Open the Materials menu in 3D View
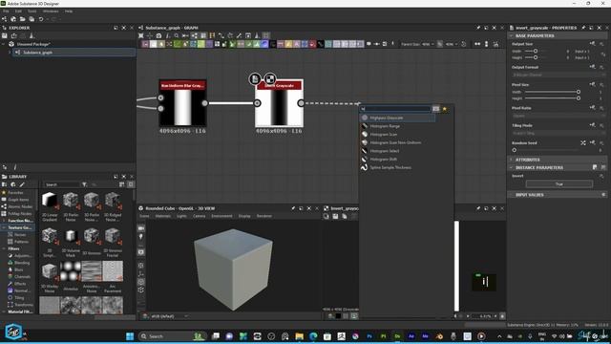The height and width of the screenshot is (344, 611). pyautogui.click(x=163, y=216)
